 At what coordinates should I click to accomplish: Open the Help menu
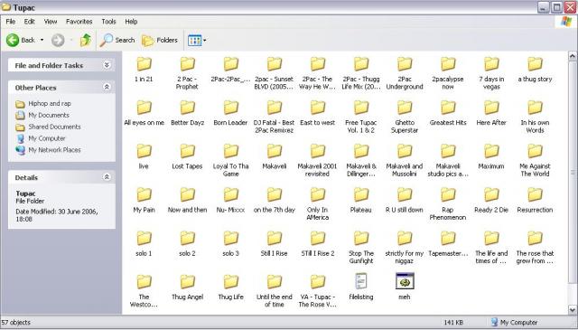click(x=131, y=22)
